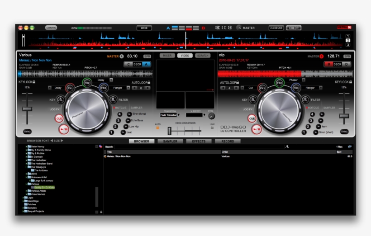Click right deck pitch fader handle
Screen dimensions: 371x236
[x=344, y=116]
